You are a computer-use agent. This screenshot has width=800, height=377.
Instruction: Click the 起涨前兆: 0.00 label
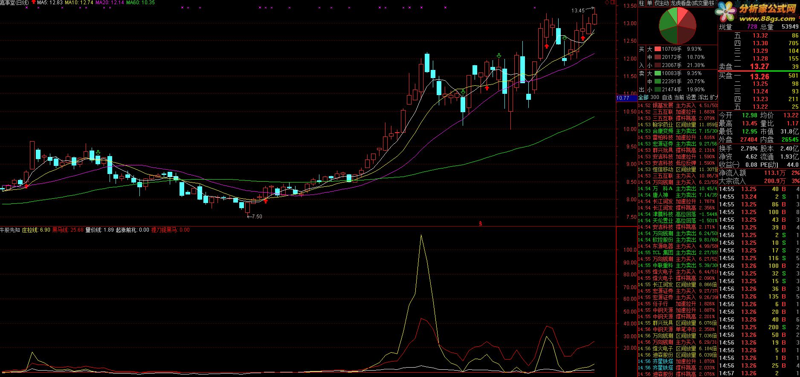pos(133,230)
